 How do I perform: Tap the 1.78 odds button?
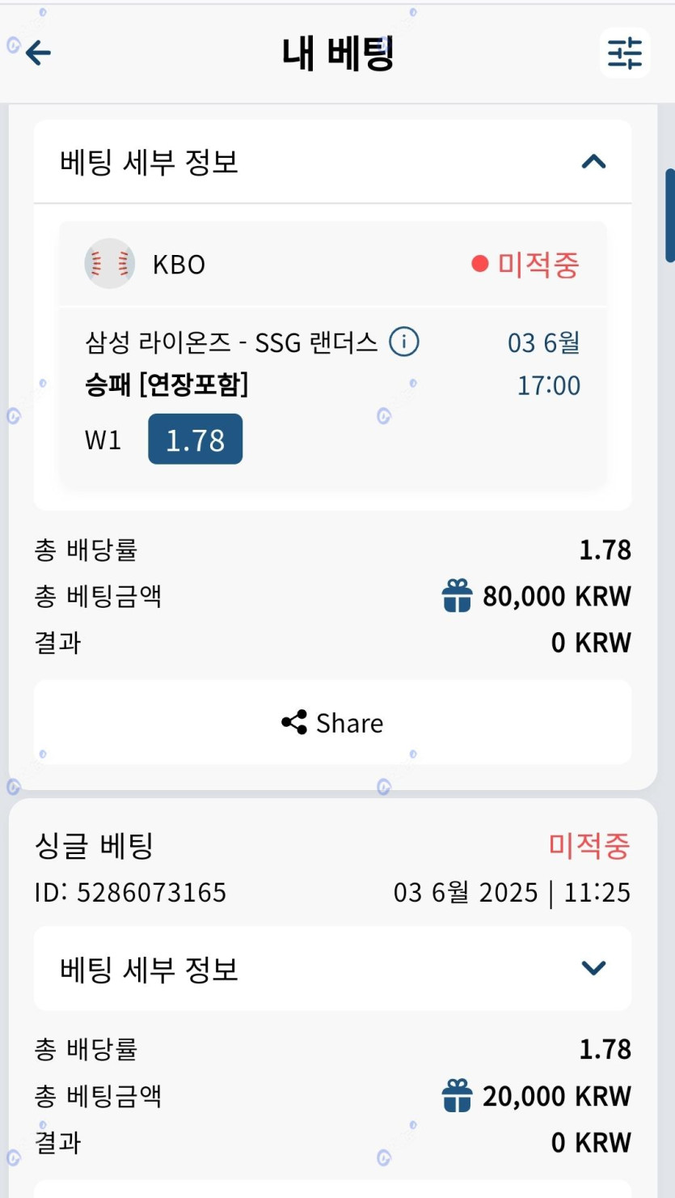click(195, 440)
